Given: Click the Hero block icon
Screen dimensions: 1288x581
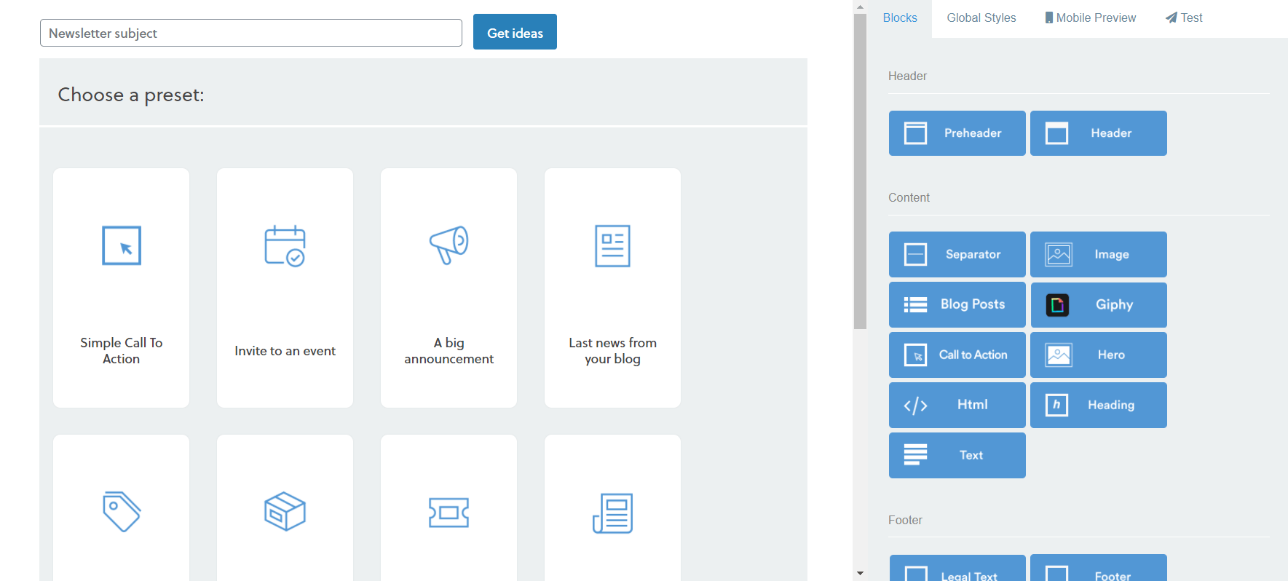Looking at the screenshot, I should pos(1059,355).
